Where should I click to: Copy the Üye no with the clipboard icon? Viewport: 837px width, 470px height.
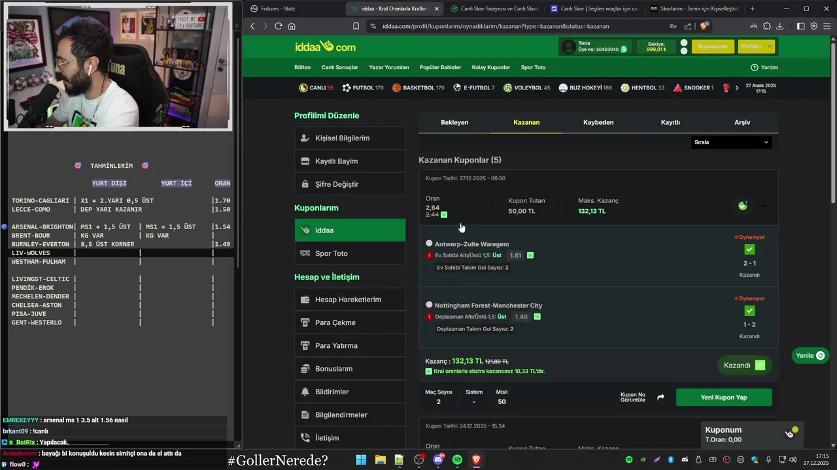pos(624,49)
